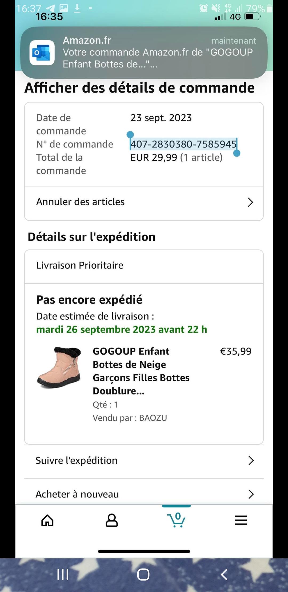Tap the pink snow boot thumbnail
Image resolution: width=288 pixels, height=592 pixels.
click(x=59, y=367)
